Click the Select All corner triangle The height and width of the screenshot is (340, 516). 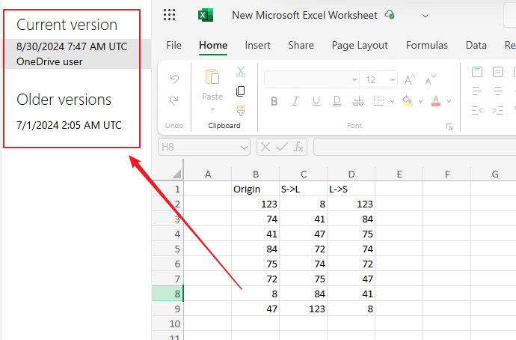click(x=176, y=174)
